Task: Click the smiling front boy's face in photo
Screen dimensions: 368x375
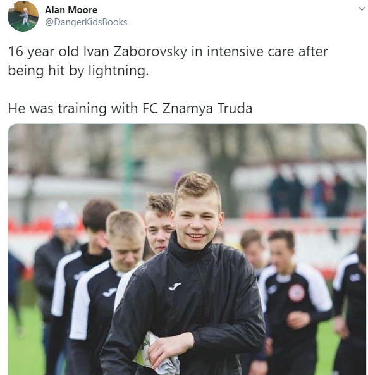Action: [196, 221]
